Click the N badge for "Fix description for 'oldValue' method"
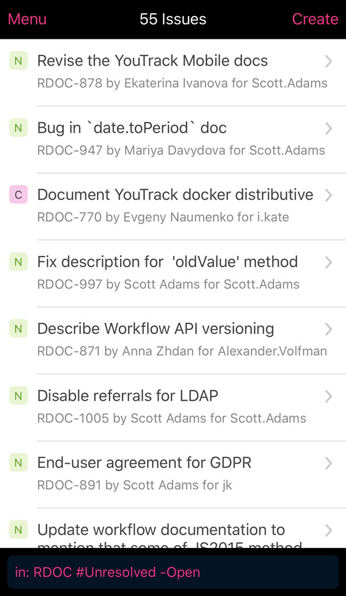The image size is (346, 596). click(x=18, y=262)
